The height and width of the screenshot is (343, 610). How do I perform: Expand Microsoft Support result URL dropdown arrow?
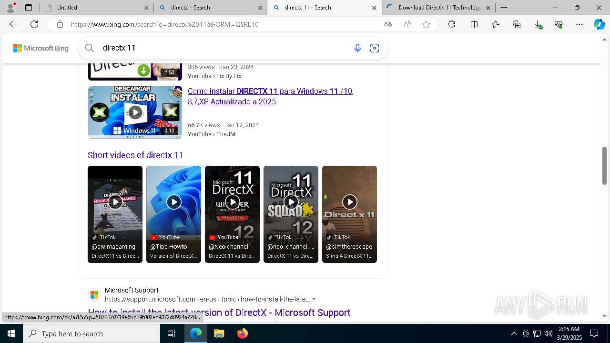click(x=314, y=300)
